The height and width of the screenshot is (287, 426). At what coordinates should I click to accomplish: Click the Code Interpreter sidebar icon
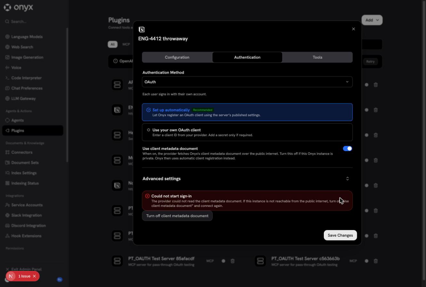7,78
